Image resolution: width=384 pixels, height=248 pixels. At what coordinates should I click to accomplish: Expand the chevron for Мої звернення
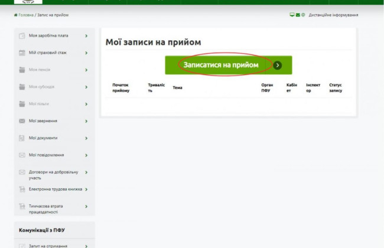click(86, 121)
